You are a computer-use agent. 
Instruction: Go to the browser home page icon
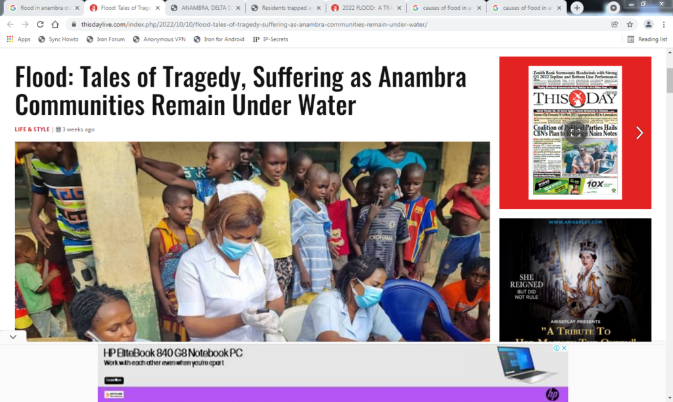tap(55, 24)
